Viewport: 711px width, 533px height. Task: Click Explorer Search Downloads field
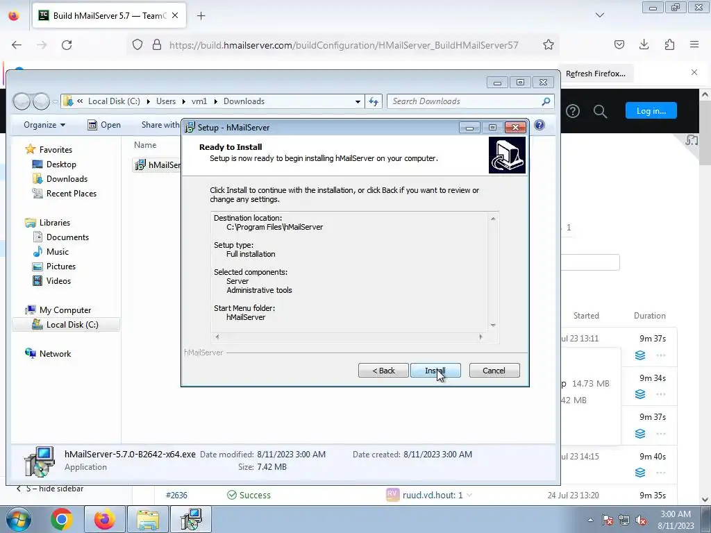(x=470, y=101)
